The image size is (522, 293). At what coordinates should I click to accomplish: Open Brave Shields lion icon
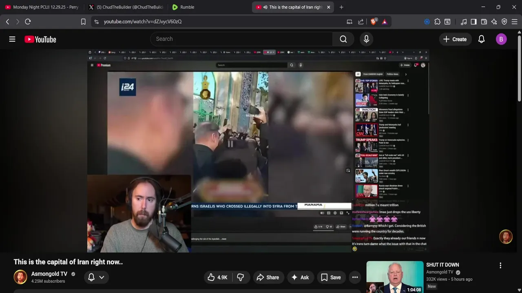click(x=374, y=22)
